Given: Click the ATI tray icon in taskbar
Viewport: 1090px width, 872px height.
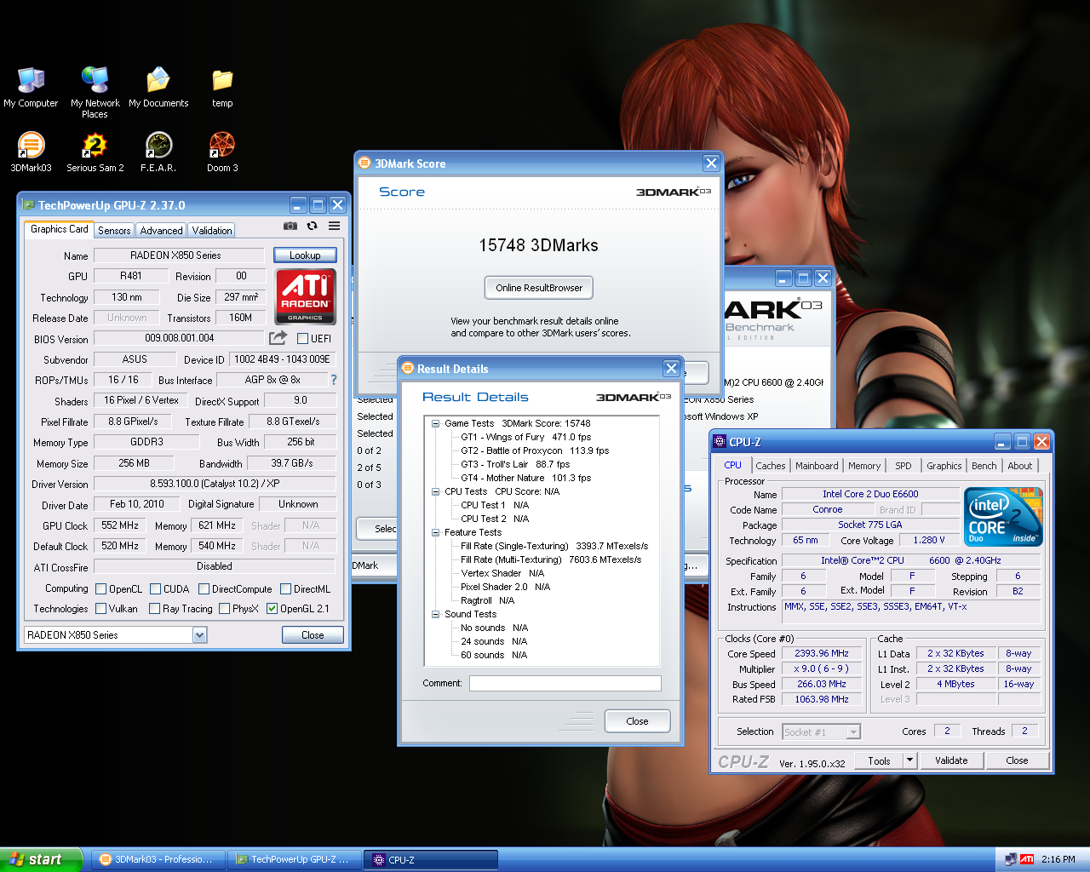Looking at the screenshot, I should pyautogui.click(x=1026, y=859).
